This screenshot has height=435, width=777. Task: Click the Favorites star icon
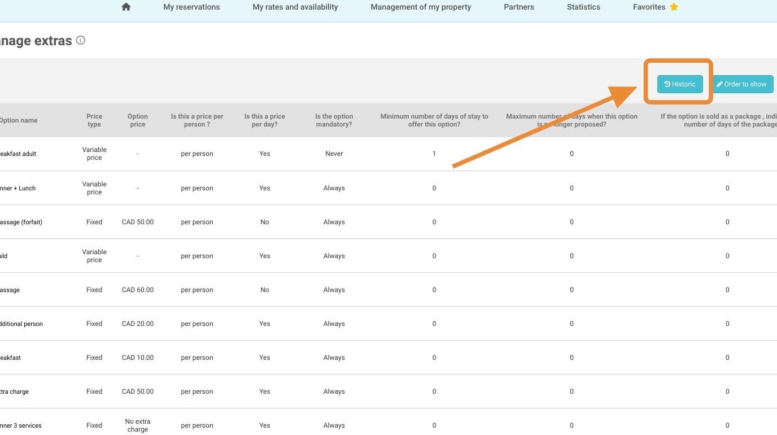point(674,7)
